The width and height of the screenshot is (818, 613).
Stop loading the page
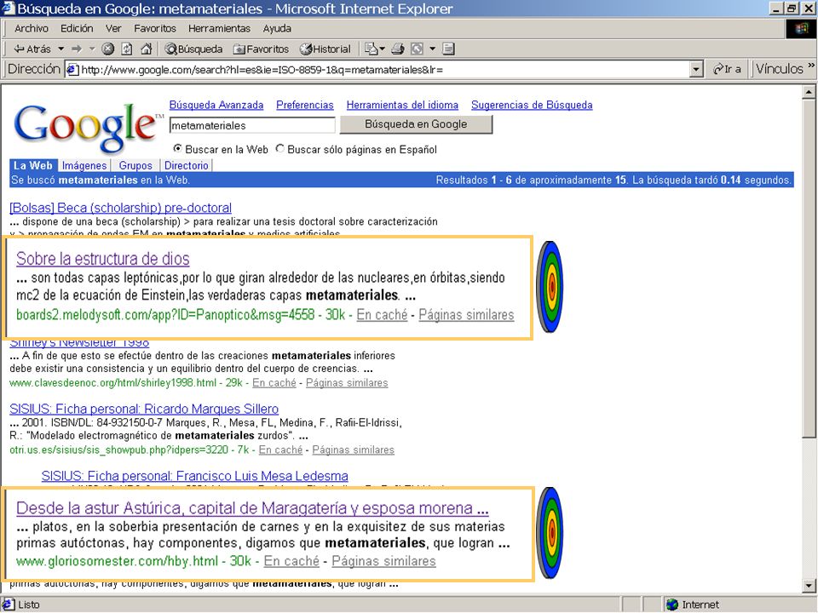(x=107, y=49)
